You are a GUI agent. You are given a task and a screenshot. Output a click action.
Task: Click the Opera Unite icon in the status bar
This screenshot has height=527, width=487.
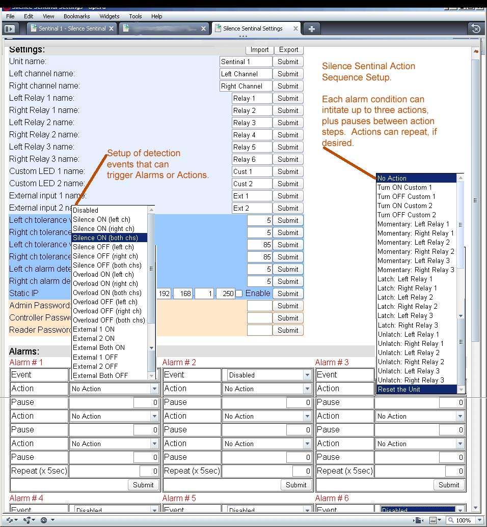[x=27, y=520]
